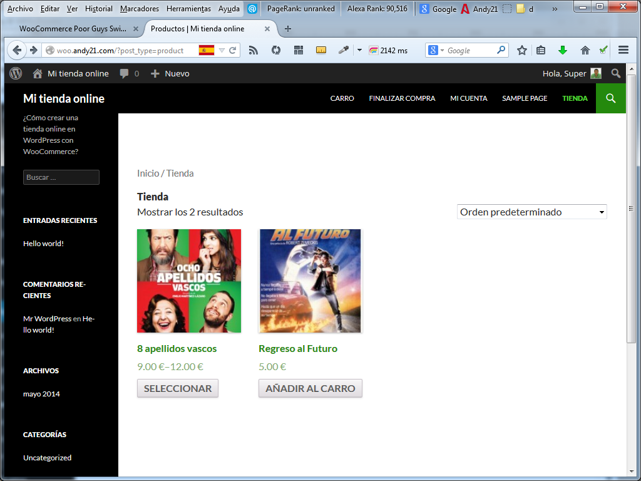Open the Editar menu

50,9
